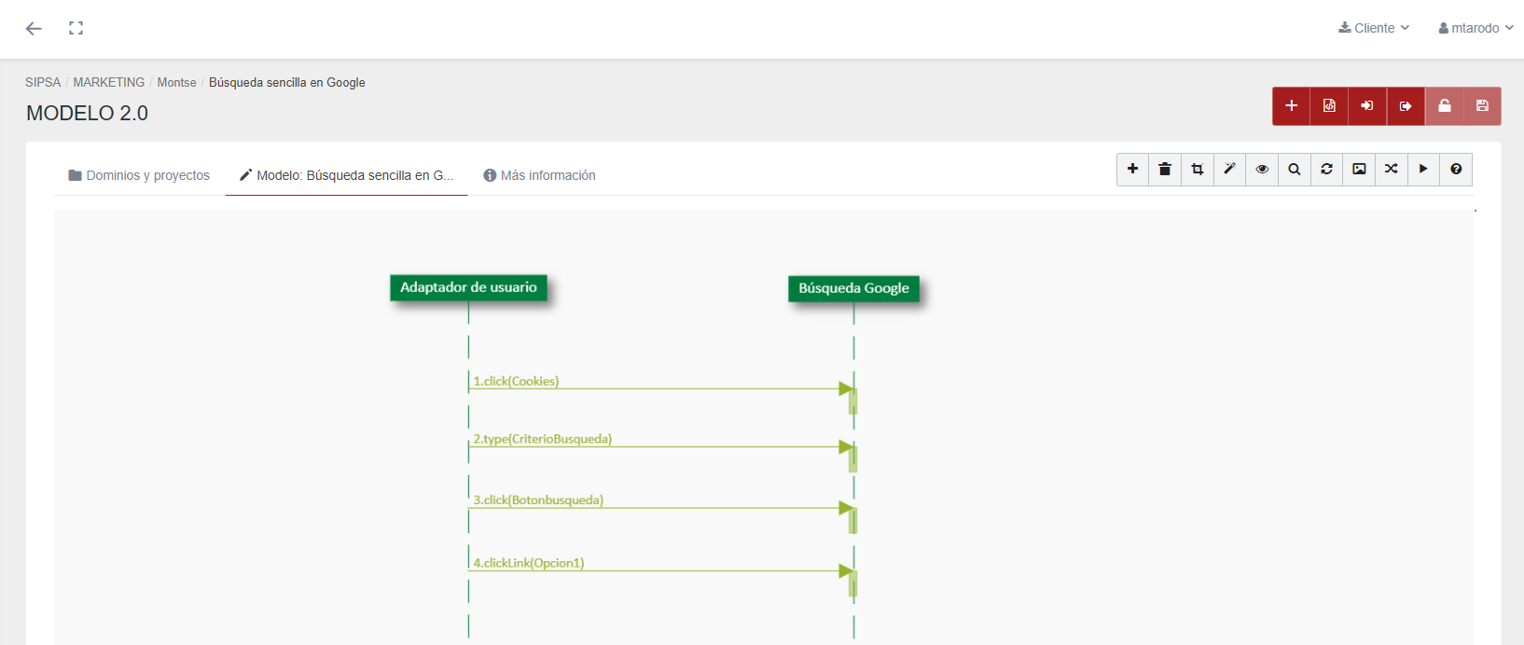Click the image picture icon
Image resolution: width=1524 pixels, height=645 pixels.
(1359, 170)
